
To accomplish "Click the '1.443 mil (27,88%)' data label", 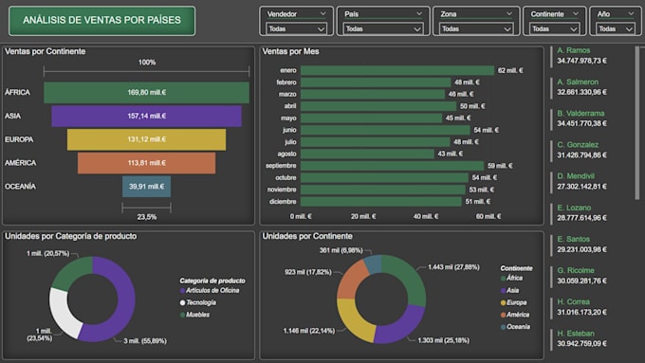I will coord(453,267).
